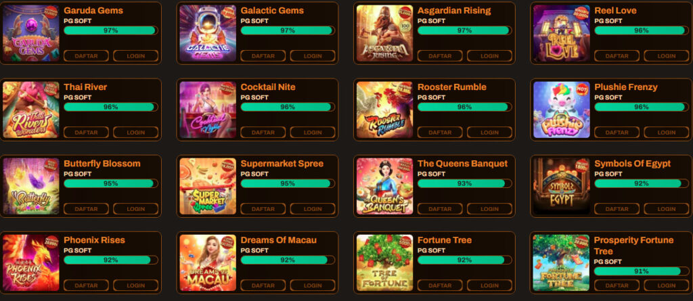Click the Phoenix Rises game thumbnail
This screenshot has width=693, height=301.
[x=31, y=262]
